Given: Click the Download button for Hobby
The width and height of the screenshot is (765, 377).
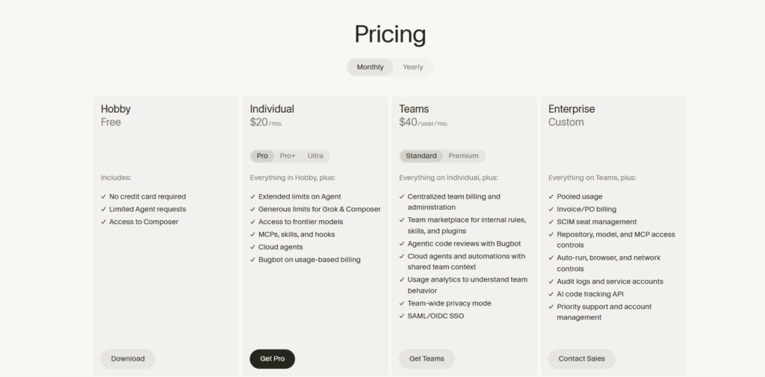Looking at the screenshot, I should [128, 359].
